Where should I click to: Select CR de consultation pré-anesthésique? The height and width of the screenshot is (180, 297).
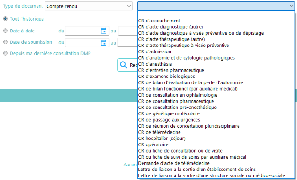pyautogui.click(x=216, y=108)
